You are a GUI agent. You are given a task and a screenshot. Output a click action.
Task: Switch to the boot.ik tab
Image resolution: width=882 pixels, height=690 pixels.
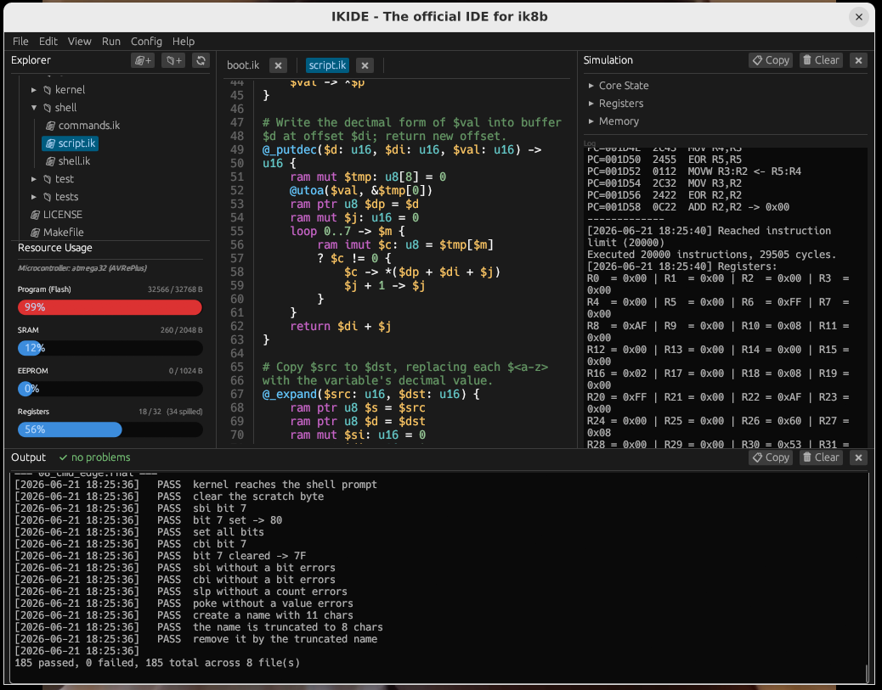click(243, 65)
